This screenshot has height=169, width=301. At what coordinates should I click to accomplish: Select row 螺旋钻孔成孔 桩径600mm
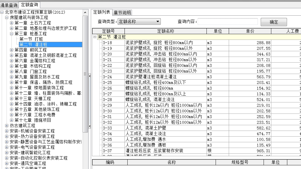coord(201,88)
